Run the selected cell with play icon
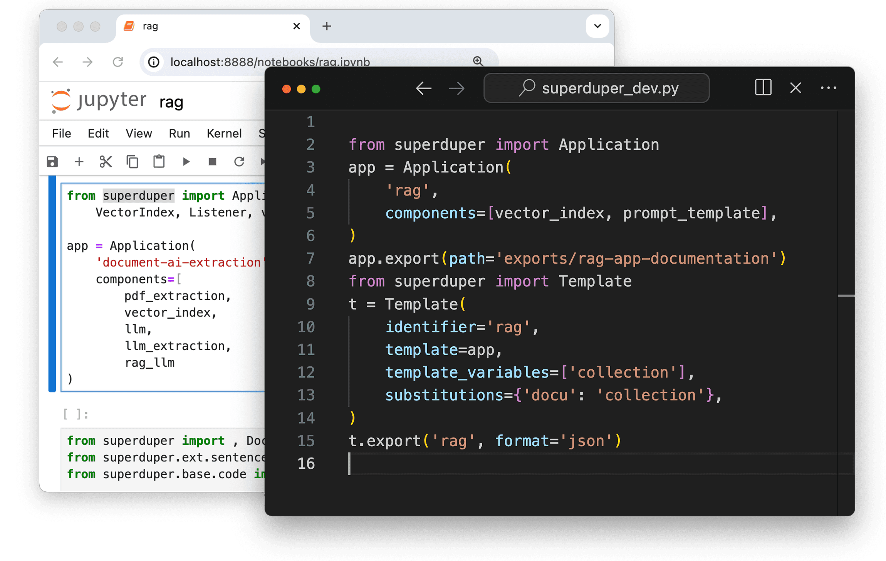The height and width of the screenshot is (561, 886). pos(186,162)
